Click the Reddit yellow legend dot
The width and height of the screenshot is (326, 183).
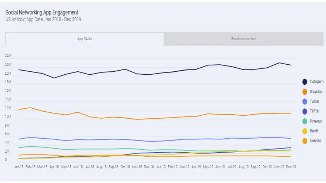(x=305, y=131)
